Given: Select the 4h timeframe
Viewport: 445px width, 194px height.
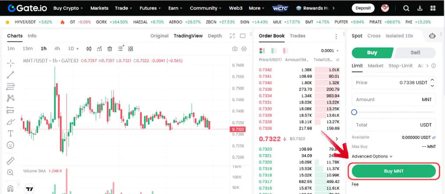Looking at the screenshot, I should (x=57, y=49).
